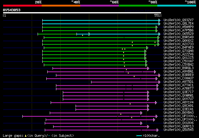Click the purple ~60% identity legend segment
Viewport: 199px width, 138px height.
99,6
